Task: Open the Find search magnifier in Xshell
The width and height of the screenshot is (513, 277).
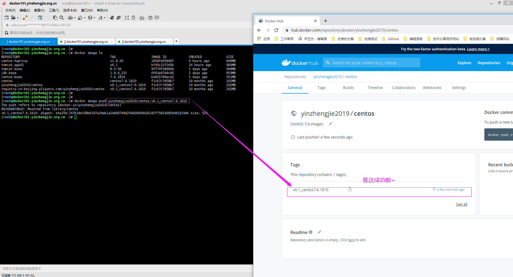Action: pos(62,18)
